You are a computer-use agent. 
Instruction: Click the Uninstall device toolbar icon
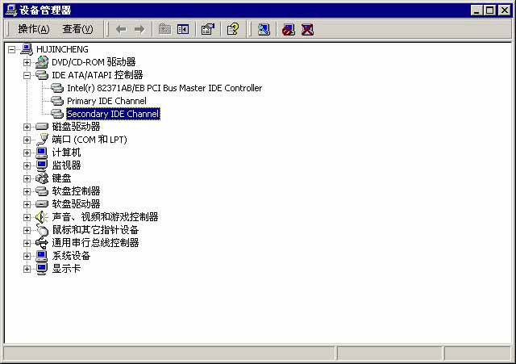click(x=307, y=29)
